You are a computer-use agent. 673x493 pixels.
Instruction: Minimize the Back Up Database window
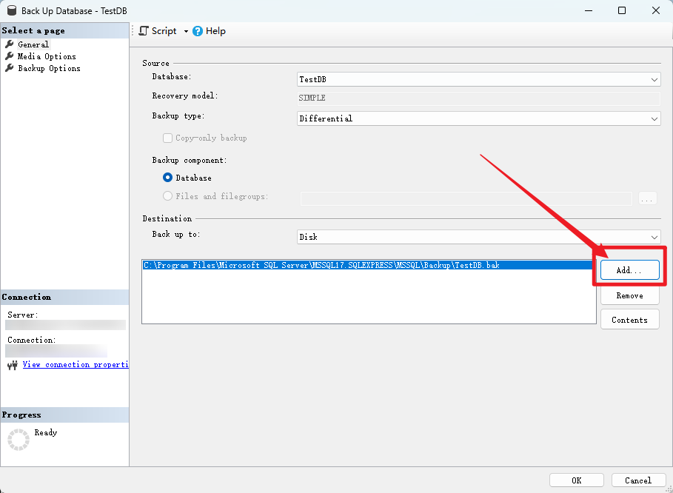[x=589, y=10]
